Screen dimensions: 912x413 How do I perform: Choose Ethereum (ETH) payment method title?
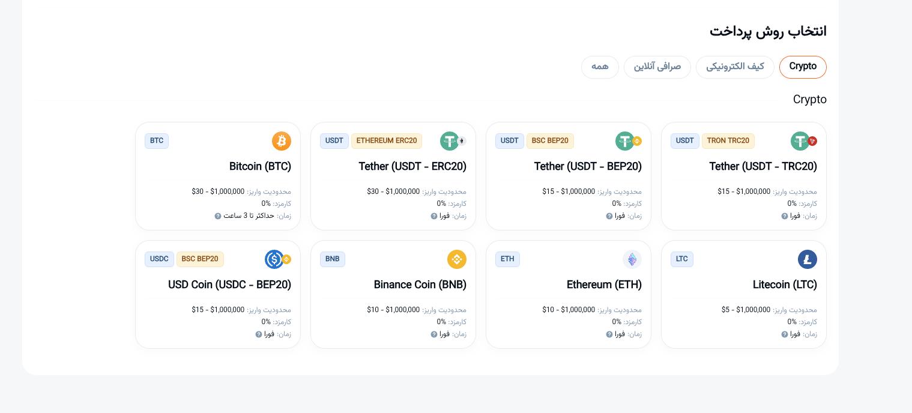[x=604, y=285]
